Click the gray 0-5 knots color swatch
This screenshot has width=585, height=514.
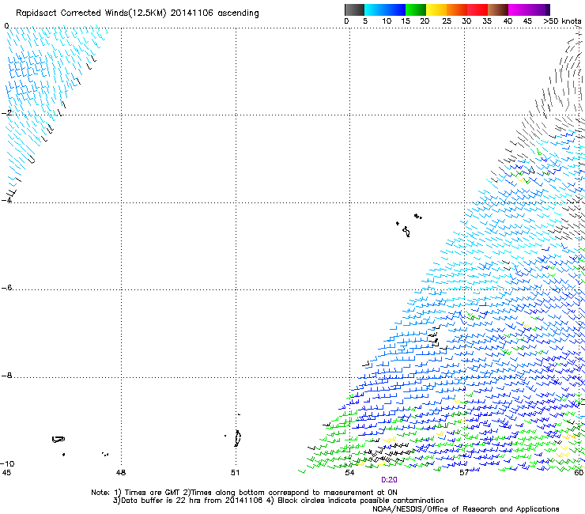point(354,9)
